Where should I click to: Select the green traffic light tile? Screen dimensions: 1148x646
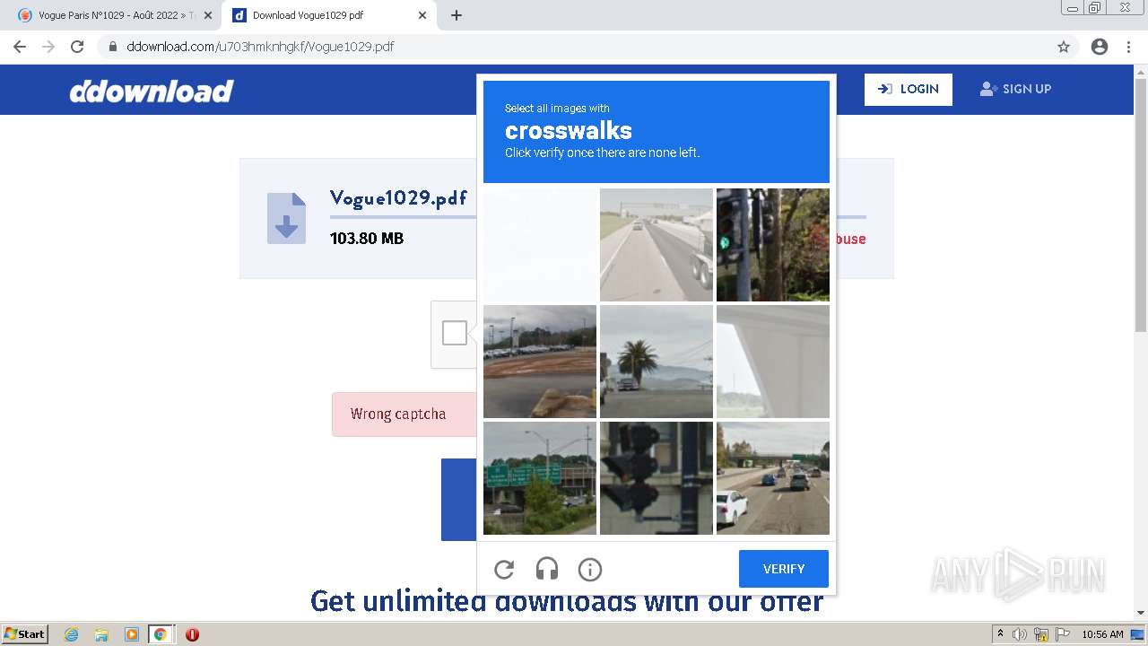[773, 245]
